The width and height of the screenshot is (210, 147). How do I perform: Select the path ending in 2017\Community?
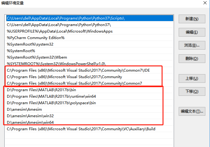pos(89,77)
